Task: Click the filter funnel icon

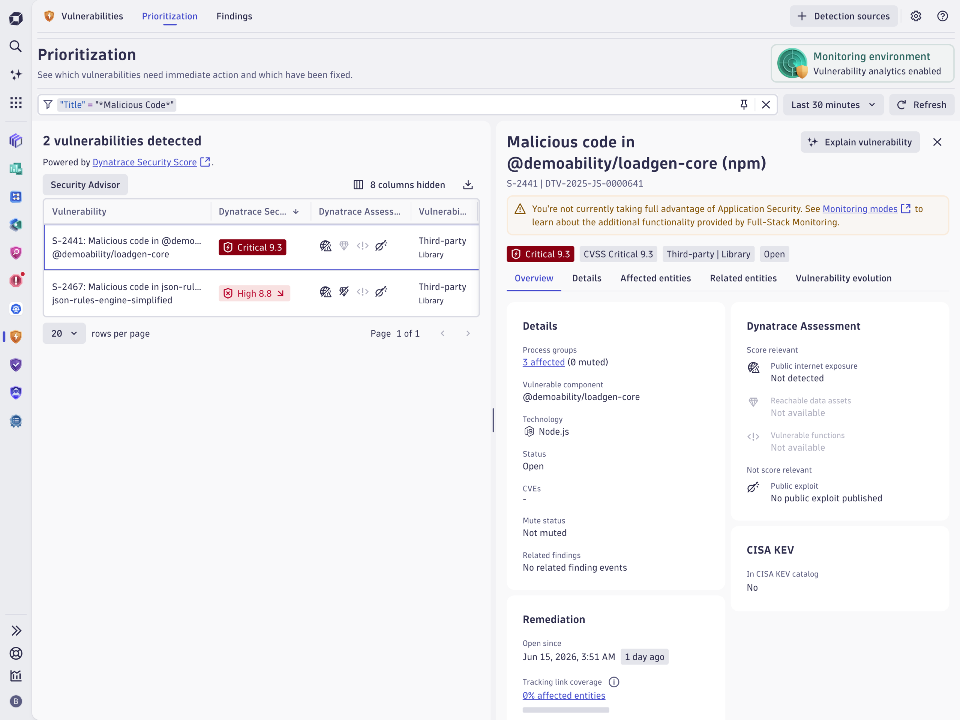Action: click(x=48, y=105)
